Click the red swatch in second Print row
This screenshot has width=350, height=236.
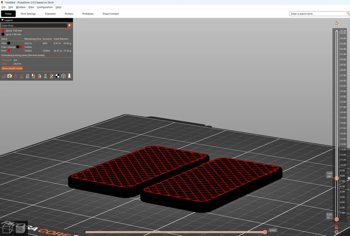tap(9, 51)
